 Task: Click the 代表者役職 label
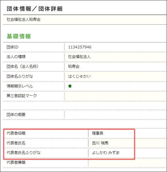16,133
